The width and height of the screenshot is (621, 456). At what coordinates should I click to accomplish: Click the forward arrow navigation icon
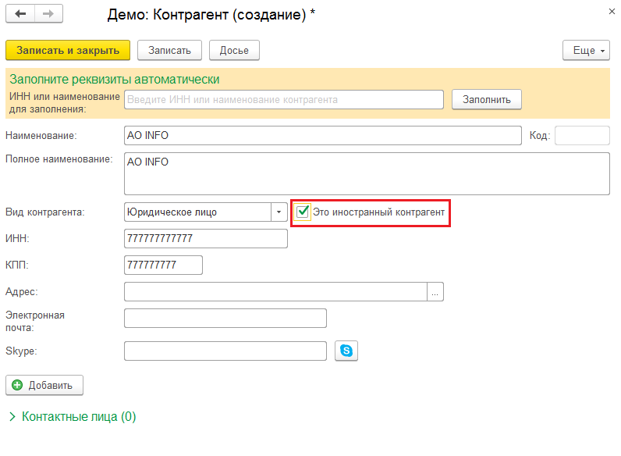[x=48, y=14]
